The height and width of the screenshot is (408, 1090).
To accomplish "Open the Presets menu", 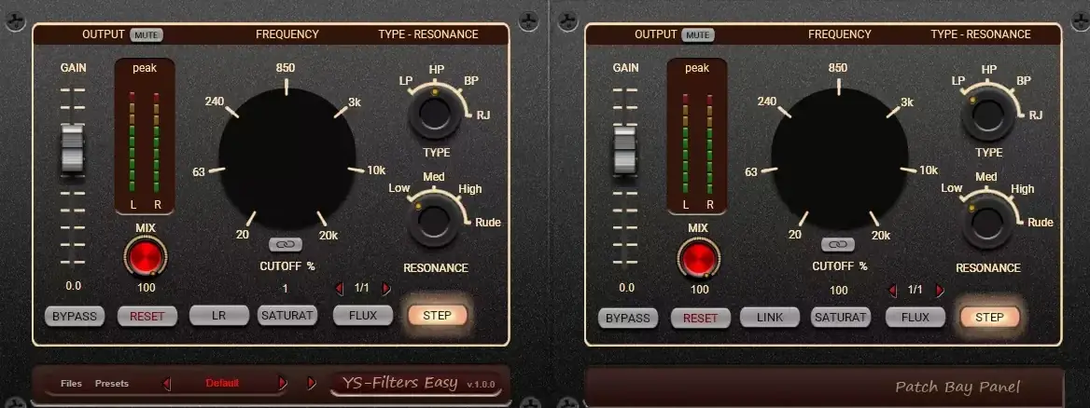I will 112,383.
